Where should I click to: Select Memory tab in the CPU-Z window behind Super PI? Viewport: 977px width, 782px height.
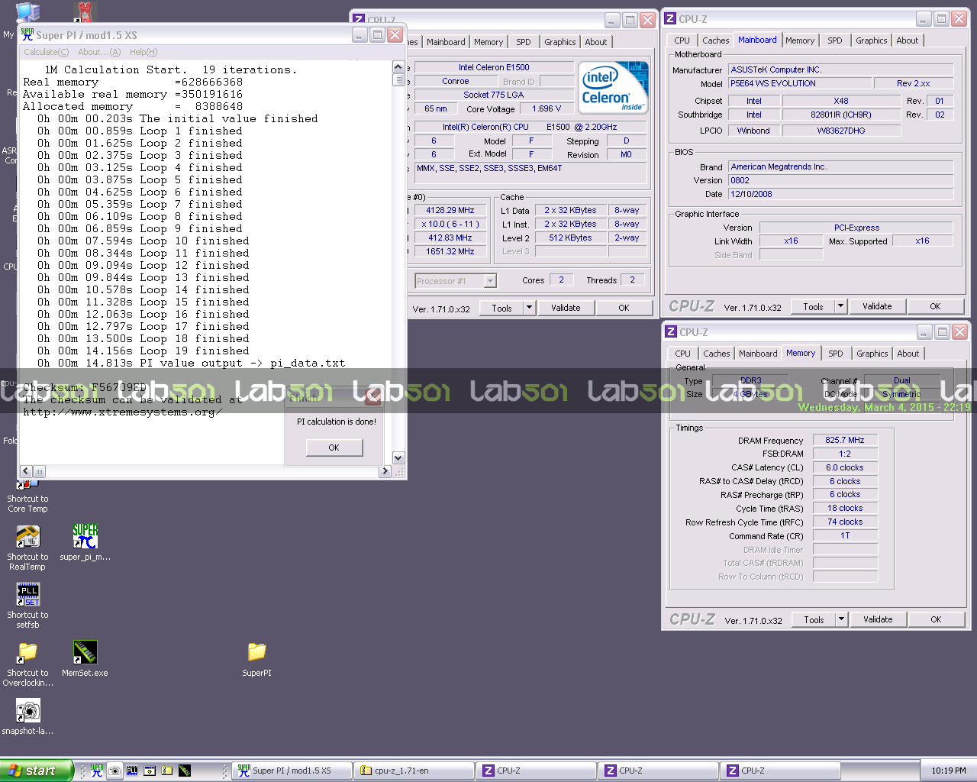click(x=488, y=42)
